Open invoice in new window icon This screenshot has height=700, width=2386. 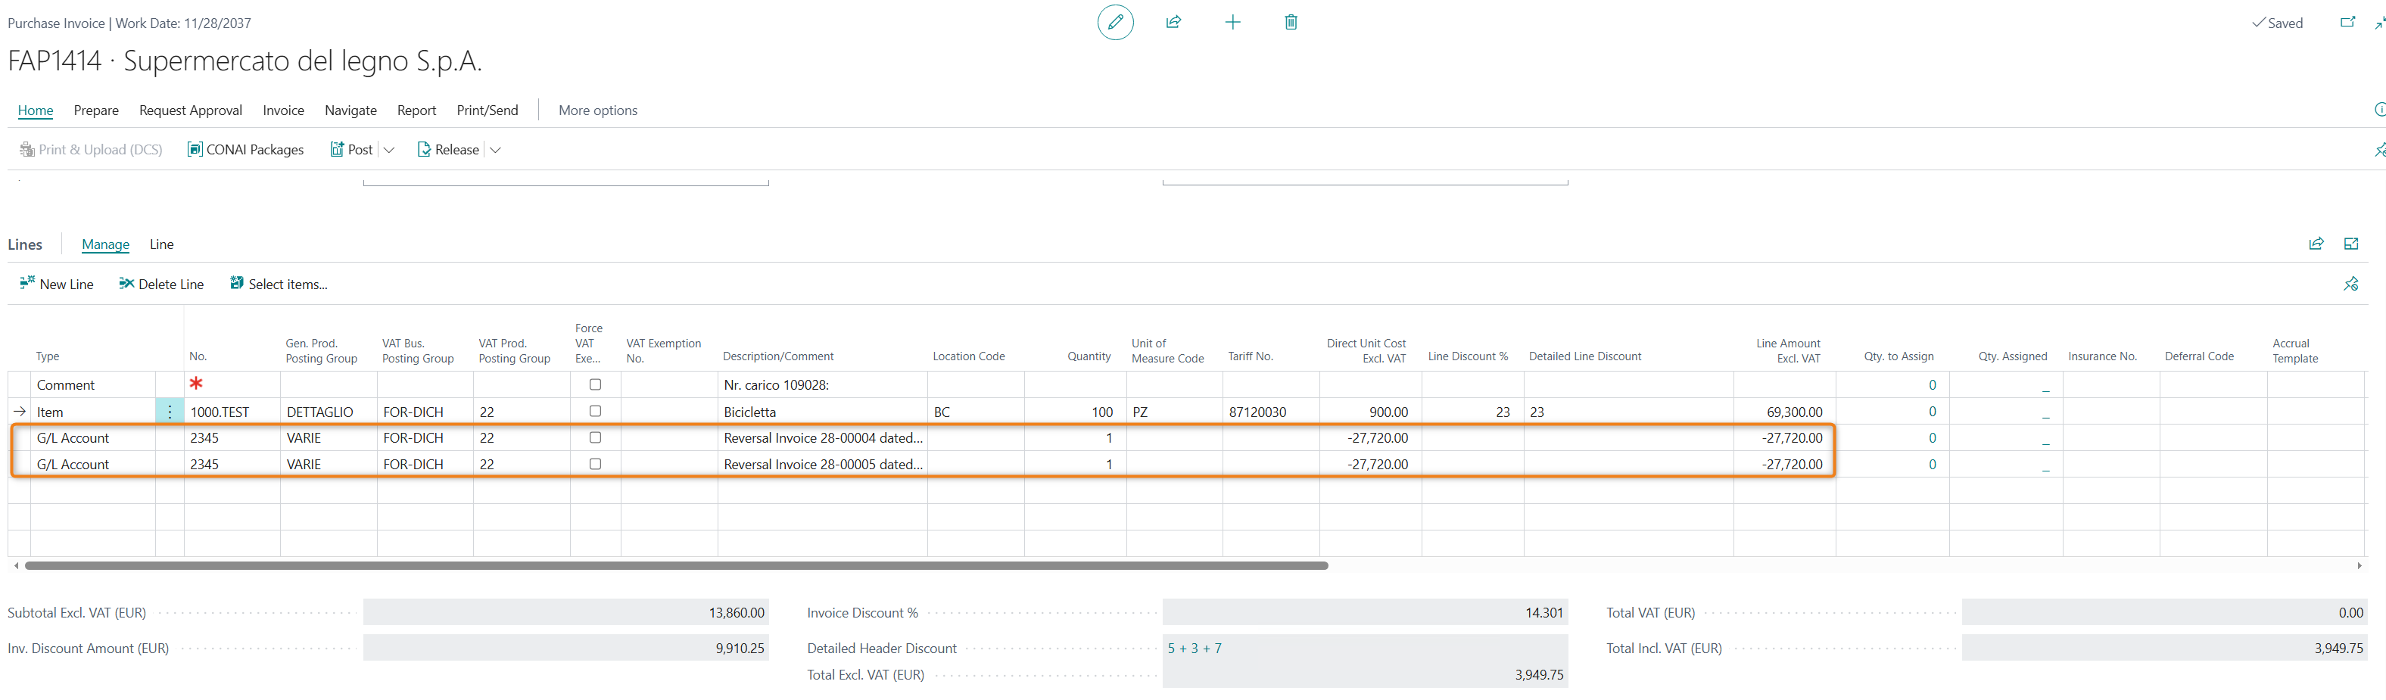pyautogui.click(x=2347, y=22)
